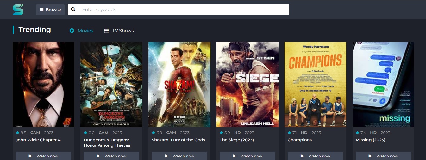The image size is (426, 160).
Task: Open the Missing movie poster
Action: pos(383,85)
